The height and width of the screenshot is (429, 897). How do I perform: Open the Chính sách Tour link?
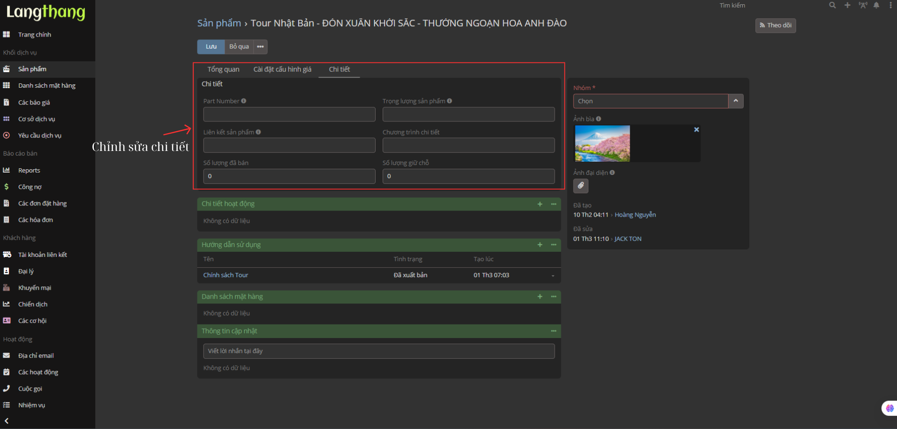(226, 275)
